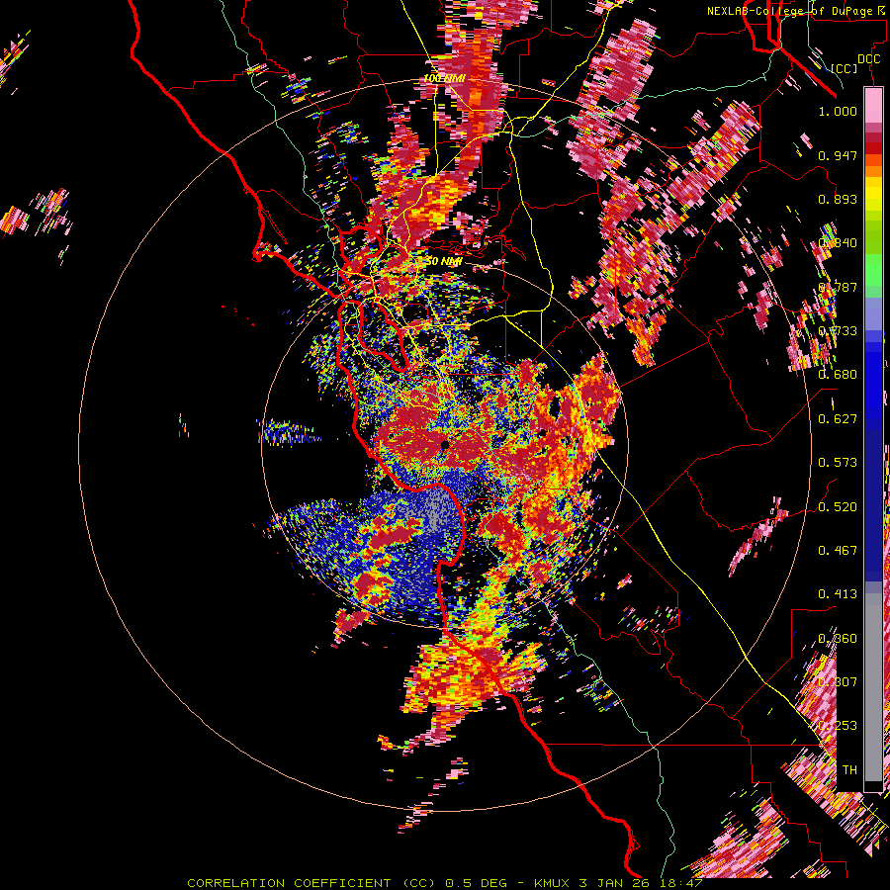Click the [CC] legend heading
The width and height of the screenshot is (890, 890).
point(844,68)
